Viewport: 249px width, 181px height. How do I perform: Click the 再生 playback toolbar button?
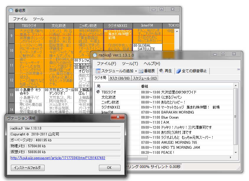(x=165, y=71)
